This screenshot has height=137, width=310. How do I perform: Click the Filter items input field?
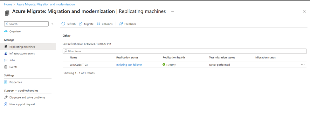coord(184,51)
